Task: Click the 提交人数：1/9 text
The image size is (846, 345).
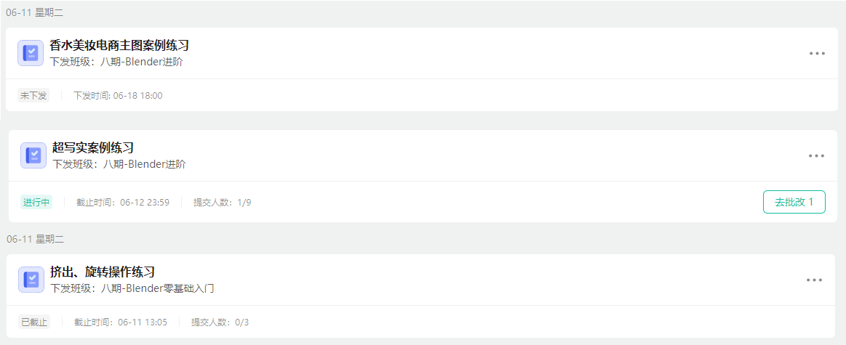Action: 223,203
